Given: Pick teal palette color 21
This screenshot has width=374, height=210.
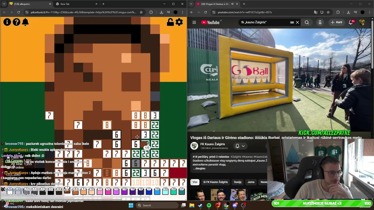Looking at the screenshot, I should pos(182,191).
